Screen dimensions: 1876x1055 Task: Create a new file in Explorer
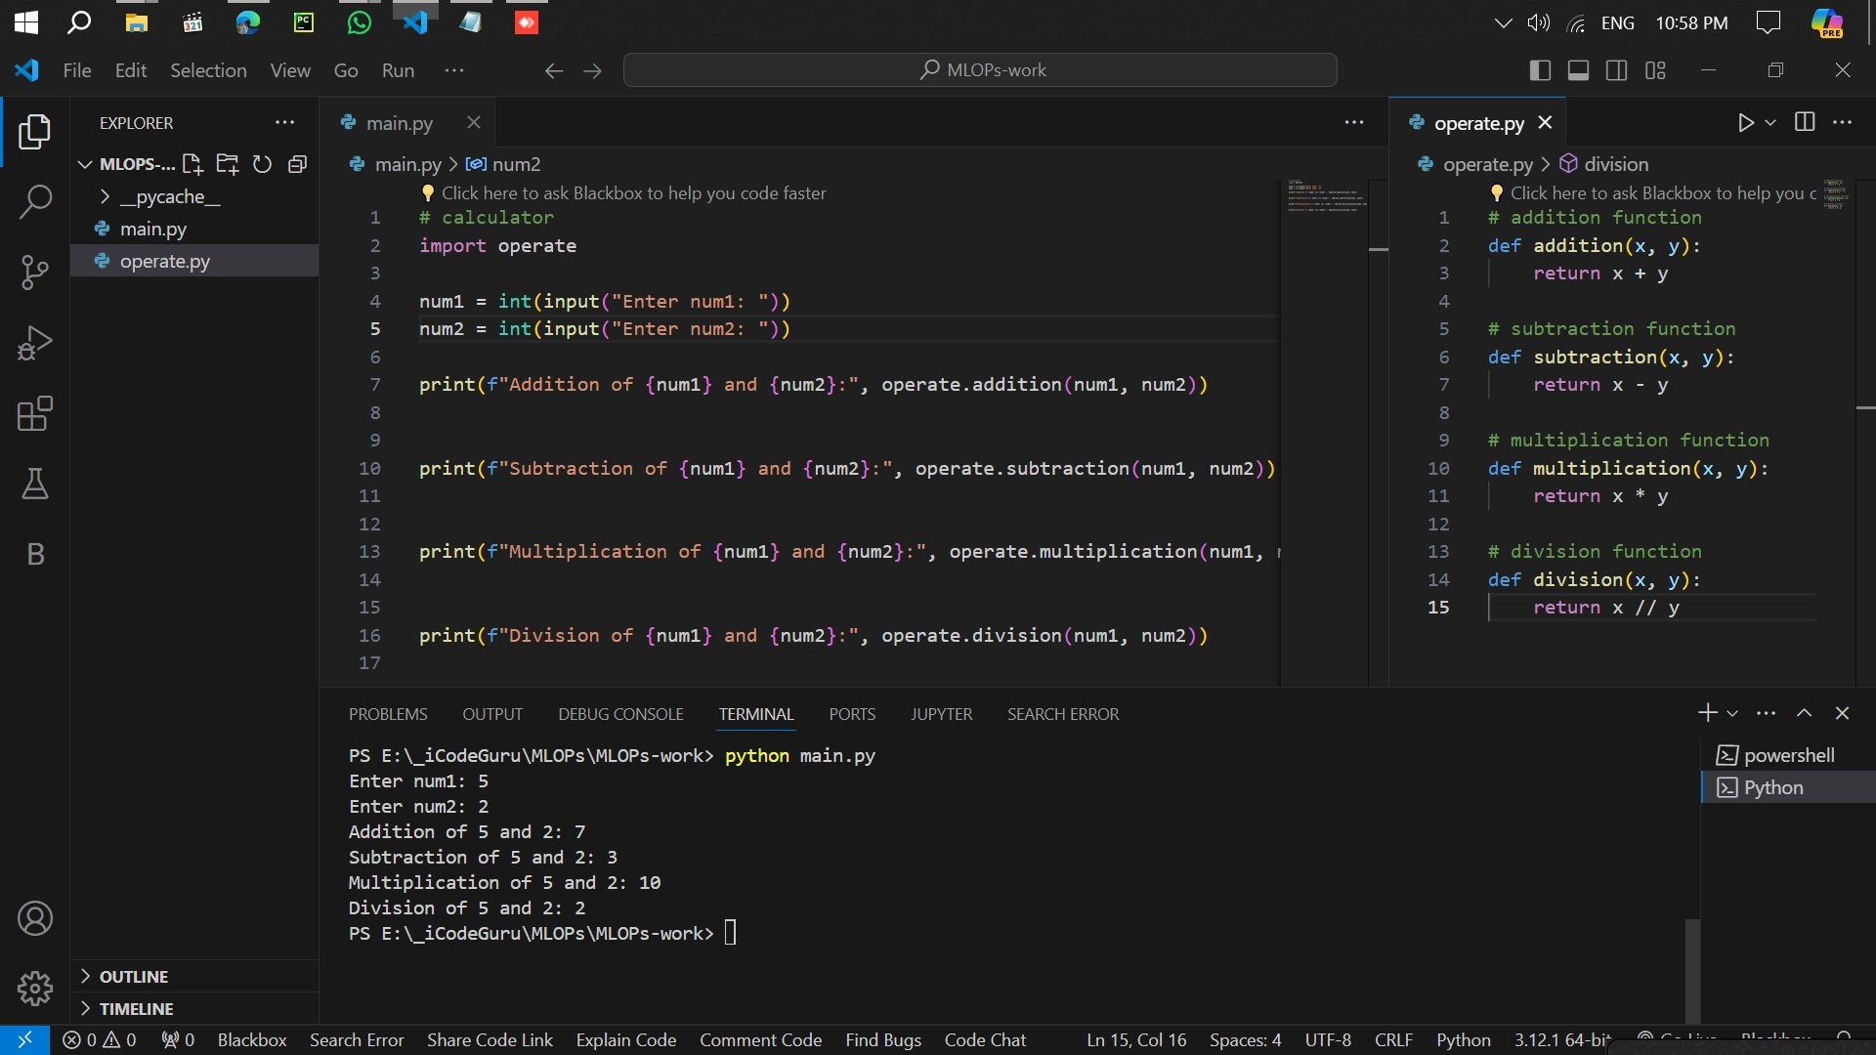(x=192, y=164)
